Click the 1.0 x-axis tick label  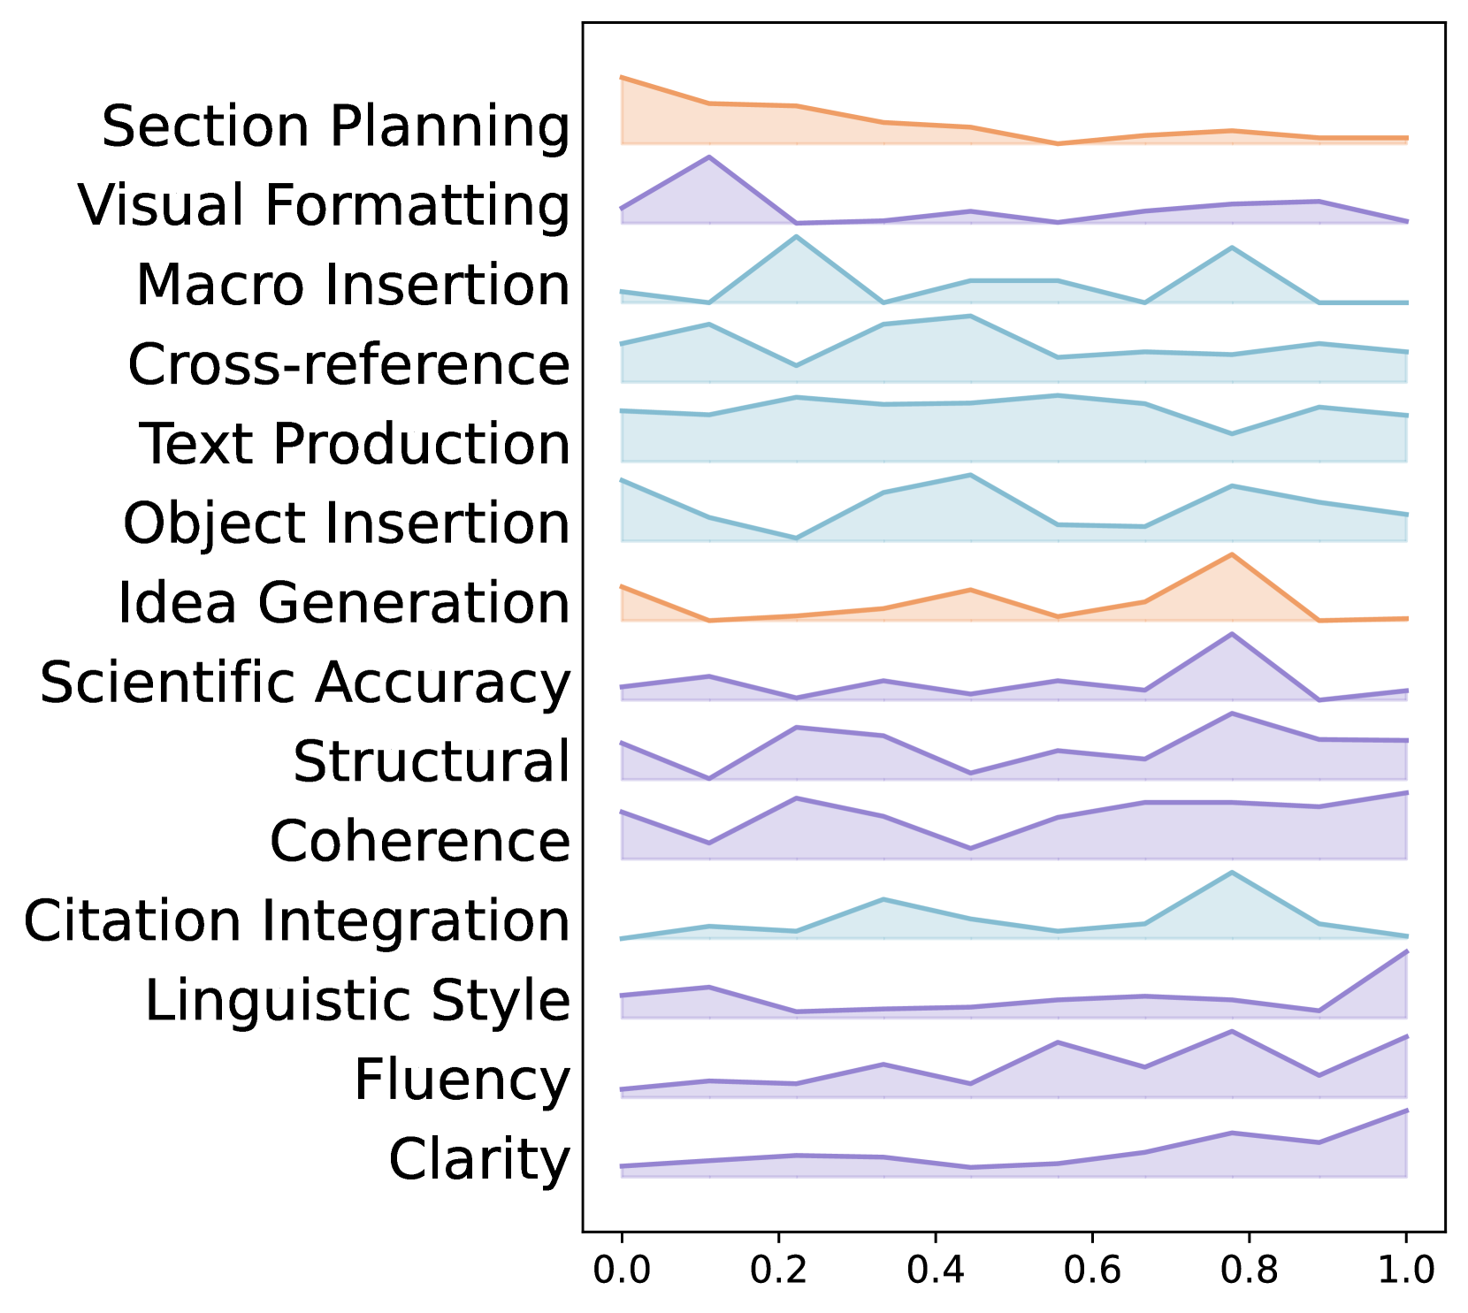pyautogui.click(x=1406, y=1271)
